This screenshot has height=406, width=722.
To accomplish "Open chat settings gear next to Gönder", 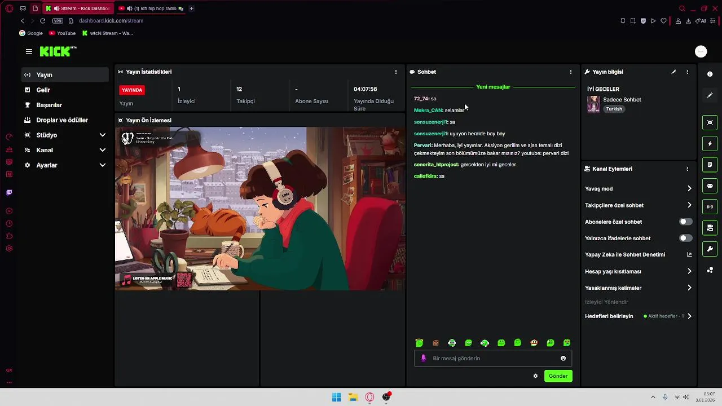I will 535,376.
